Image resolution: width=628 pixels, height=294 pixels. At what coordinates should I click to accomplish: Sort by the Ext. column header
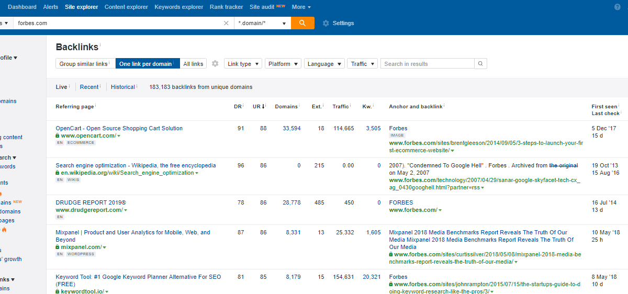click(317, 106)
